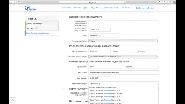The height and width of the screenshot is (104, 185).
Task: Open the downloads icon in Safari toolbar
Action: (159, 2)
